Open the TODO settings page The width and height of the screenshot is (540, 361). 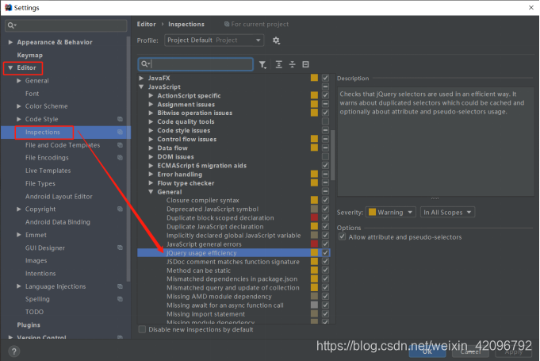(34, 312)
